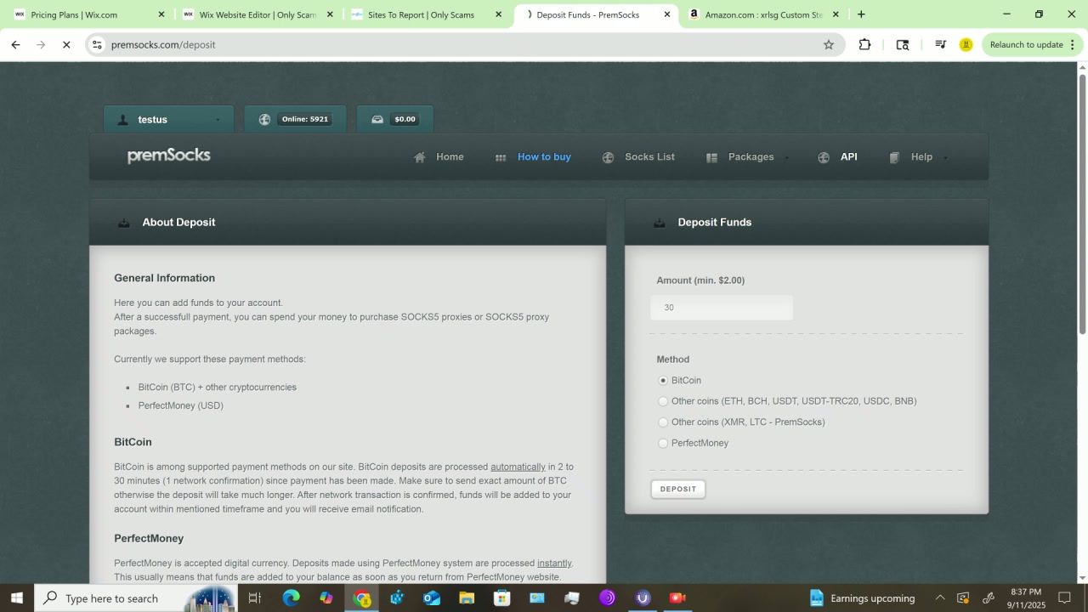1088x612 pixels.
Task: Click the DEPOSIT button
Action: click(678, 489)
